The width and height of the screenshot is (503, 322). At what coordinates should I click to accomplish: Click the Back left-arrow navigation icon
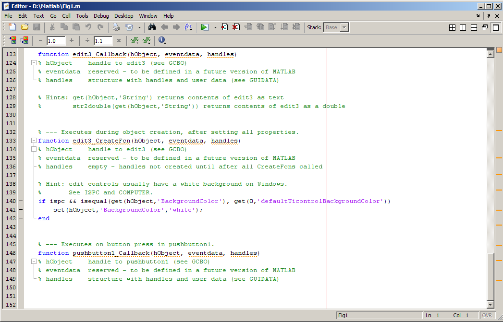click(164, 27)
